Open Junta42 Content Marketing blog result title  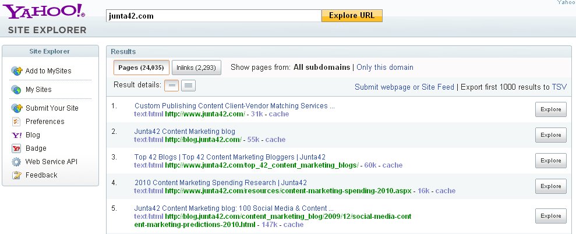click(x=185, y=132)
